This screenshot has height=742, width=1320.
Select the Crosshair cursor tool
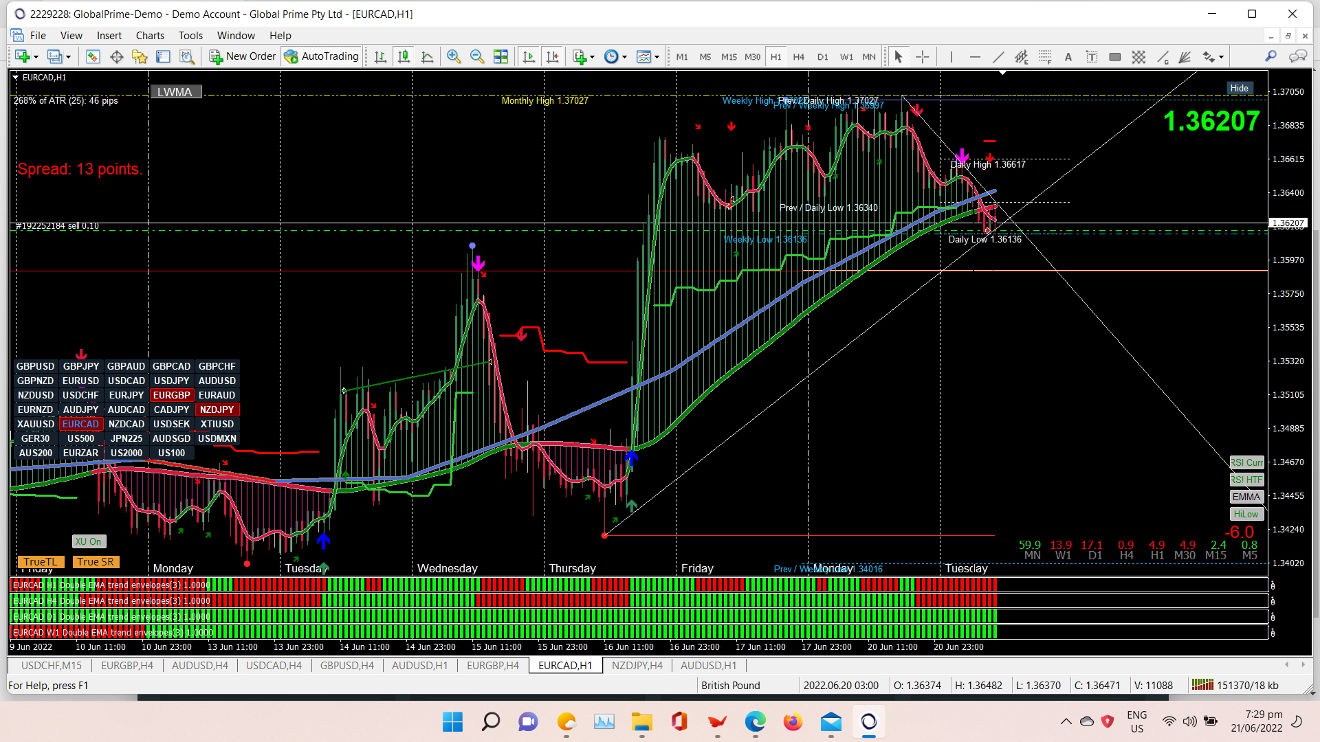point(923,57)
